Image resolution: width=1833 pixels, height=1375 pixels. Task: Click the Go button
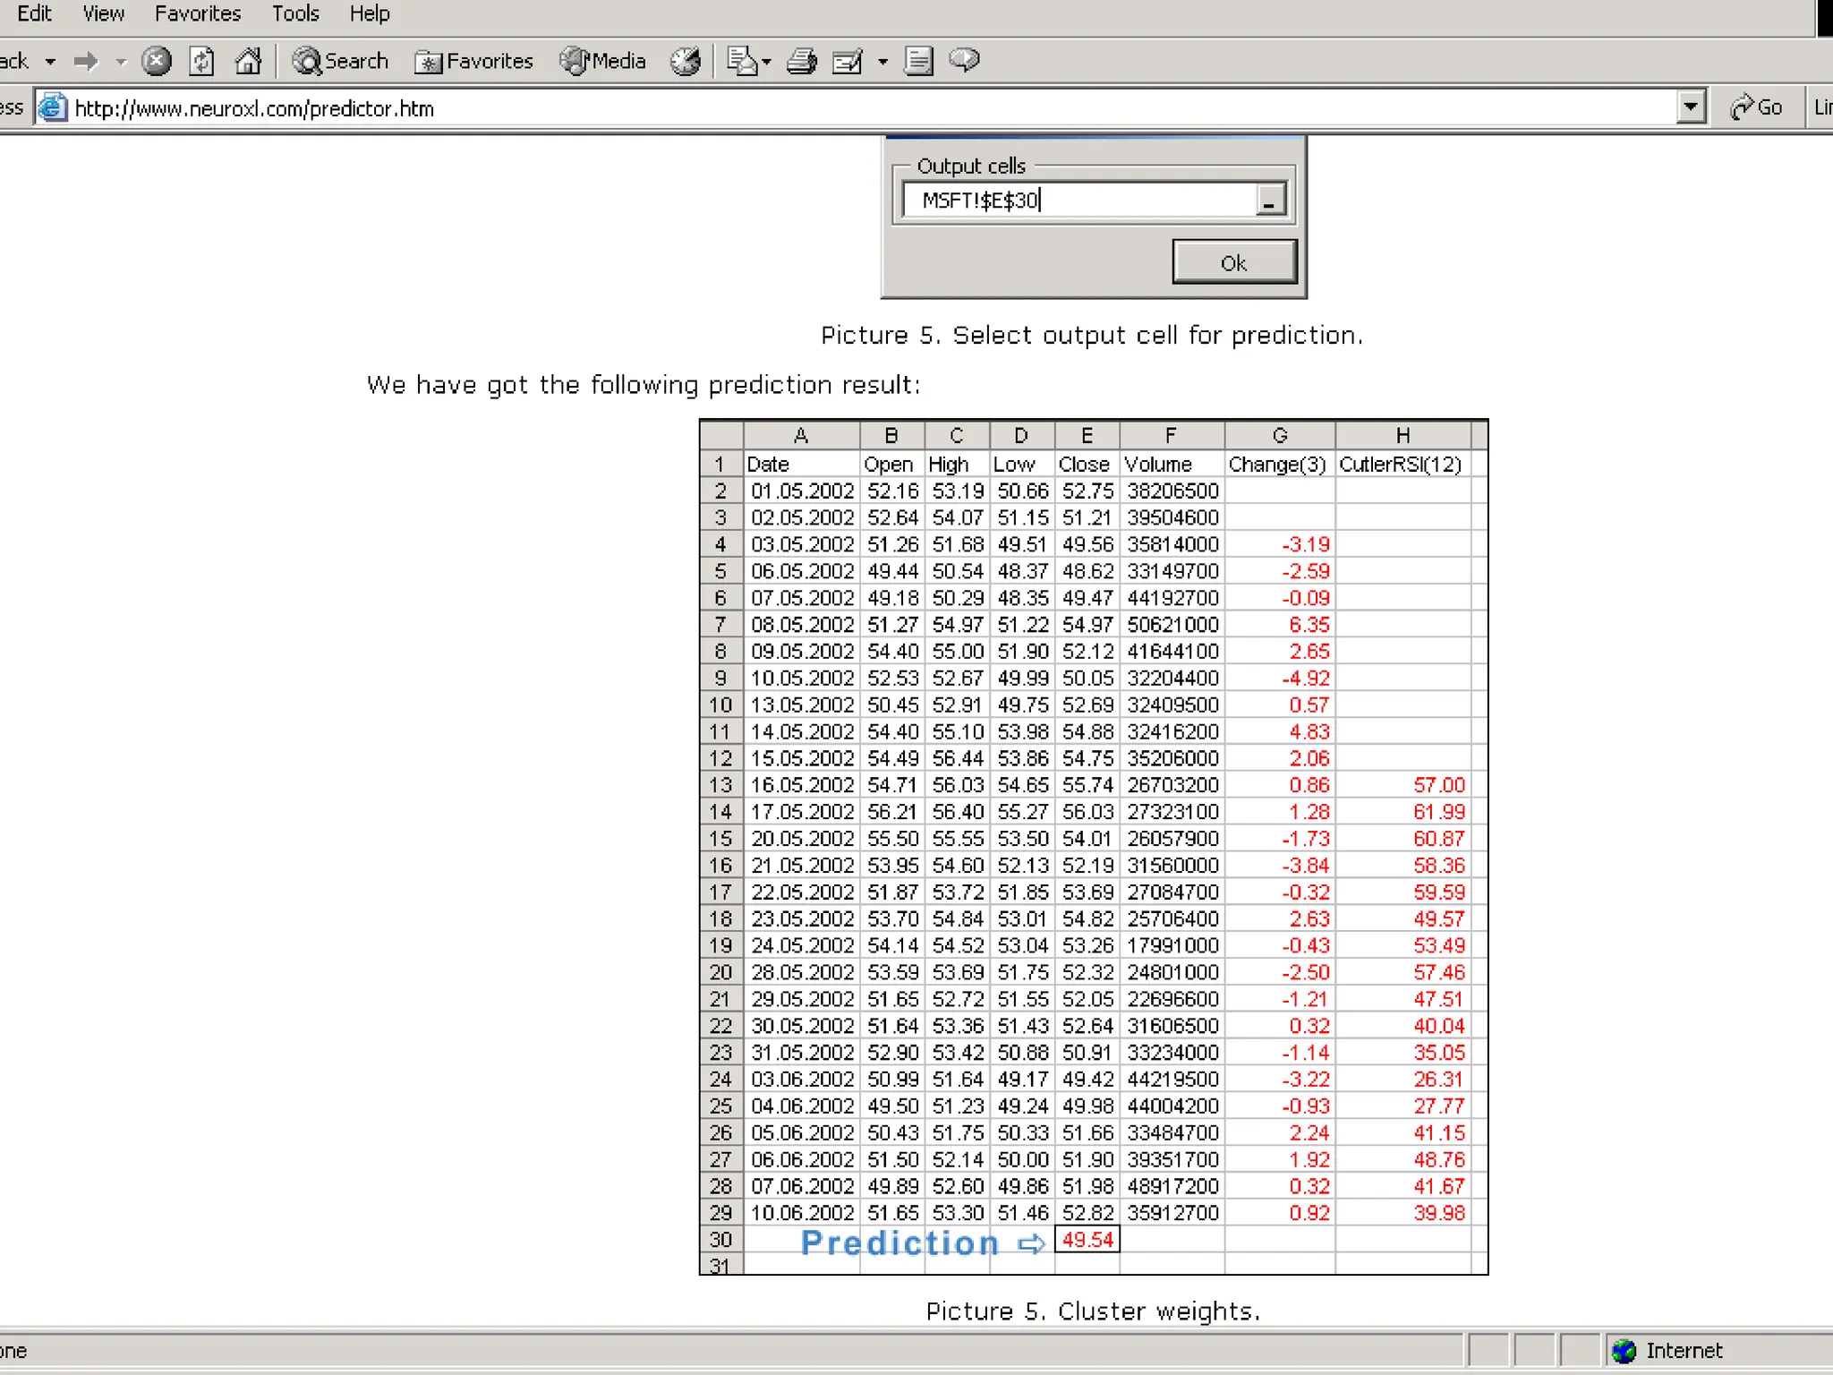pyautogui.click(x=1757, y=107)
